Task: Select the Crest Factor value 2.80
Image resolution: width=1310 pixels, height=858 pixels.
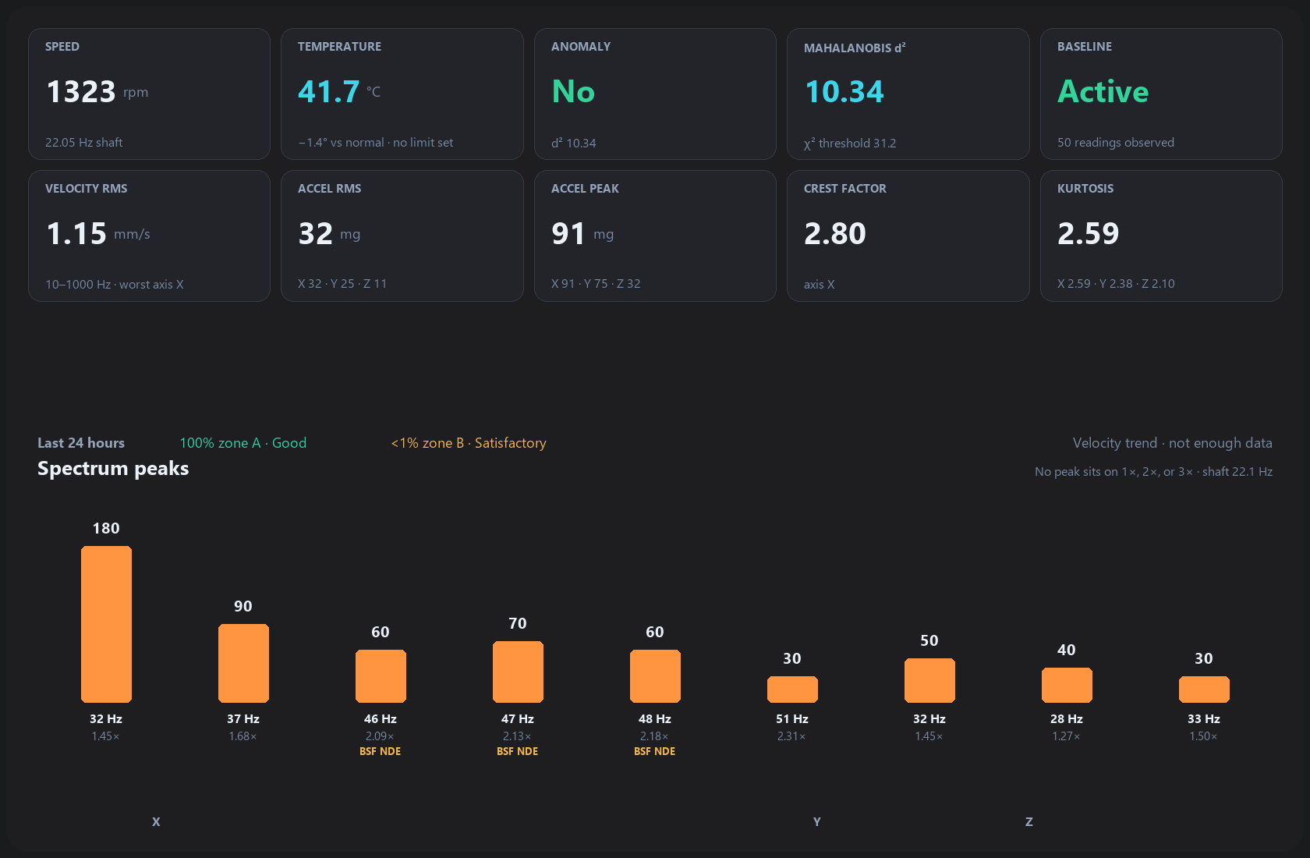Action: [835, 234]
